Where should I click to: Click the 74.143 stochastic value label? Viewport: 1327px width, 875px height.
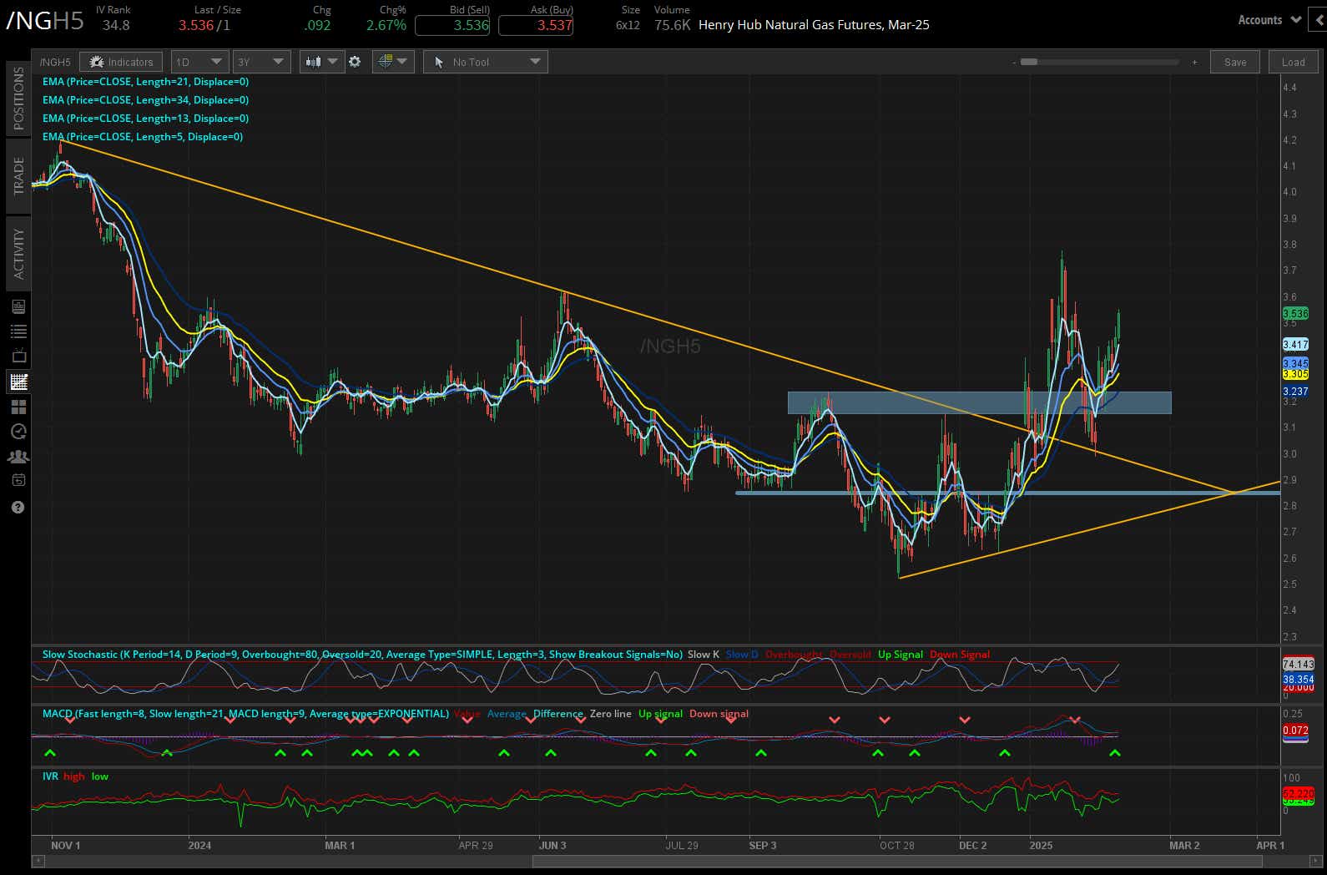(1298, 664)
